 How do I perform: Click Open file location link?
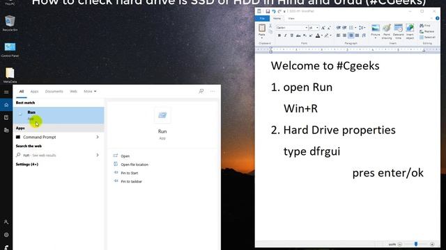pos(134,165)
